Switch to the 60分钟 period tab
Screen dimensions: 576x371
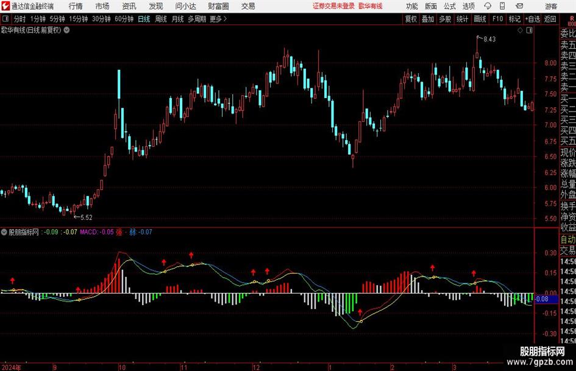124,19
